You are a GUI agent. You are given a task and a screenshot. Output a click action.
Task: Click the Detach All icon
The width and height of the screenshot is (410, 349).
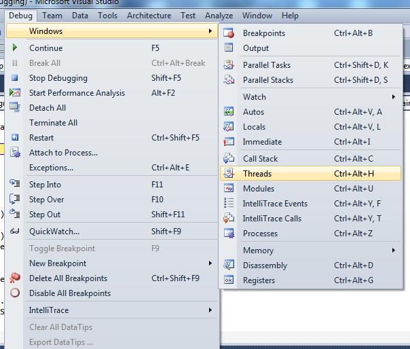pyautogui.click(x=15, y=107)
